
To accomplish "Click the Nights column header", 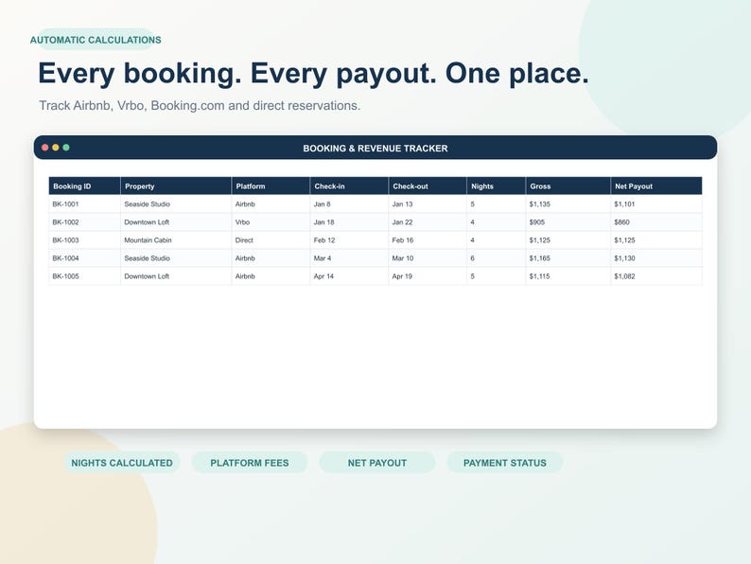I will click(x=497, y=185).
